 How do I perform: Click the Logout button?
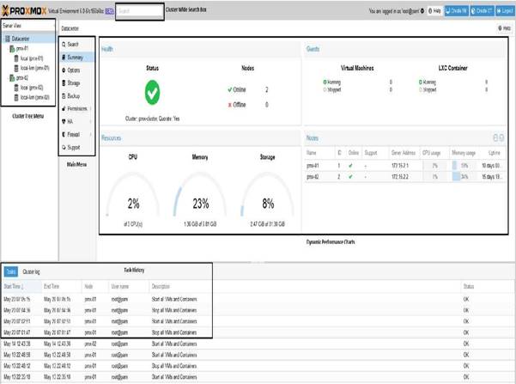coord(504,11)
